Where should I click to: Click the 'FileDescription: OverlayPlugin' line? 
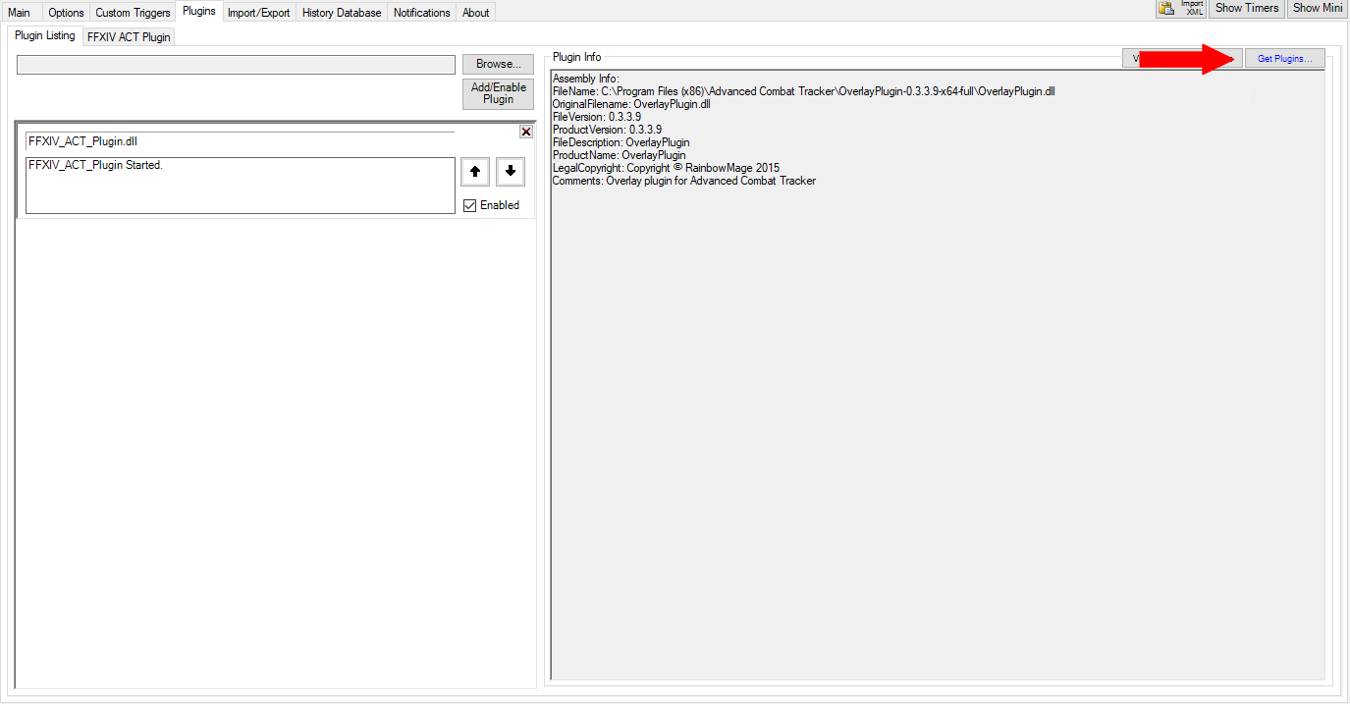(621, 142)
